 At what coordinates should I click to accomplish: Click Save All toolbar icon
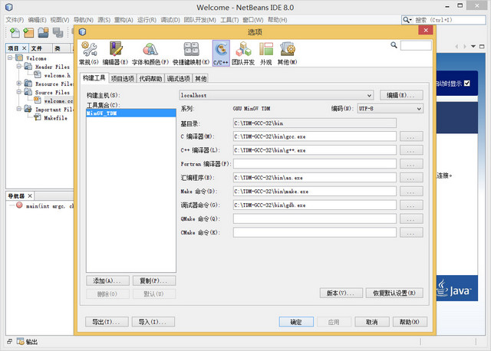coord(58,32)
